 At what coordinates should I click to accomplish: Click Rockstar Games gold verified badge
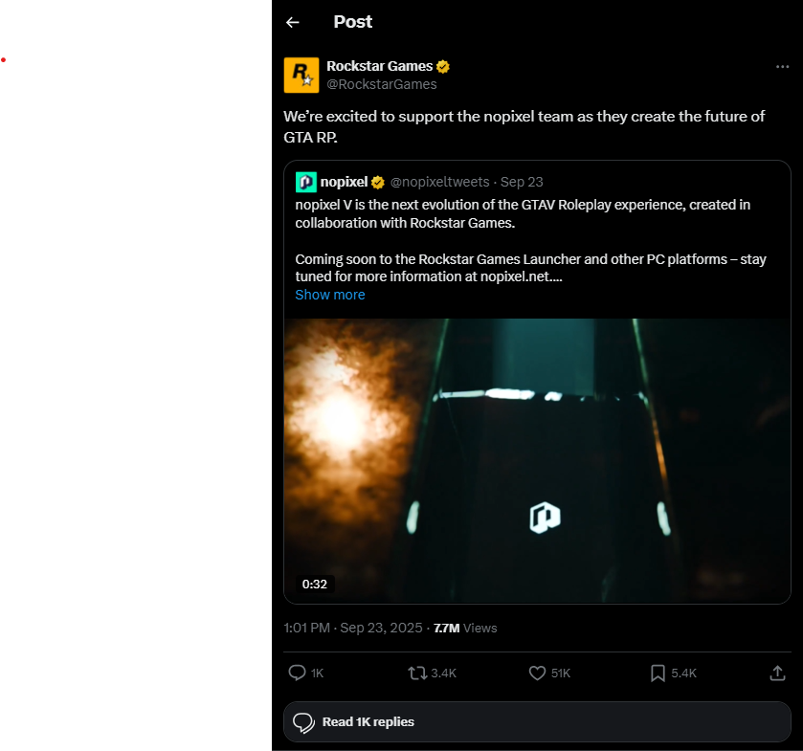443,67
